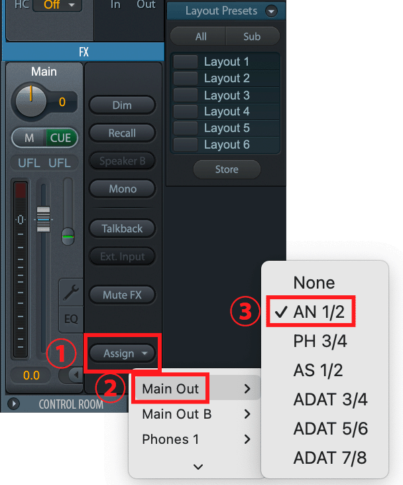Collapse the Control Room section triangle
The width and height of the screenshot is (403, 485).
[x=11, y=403]
